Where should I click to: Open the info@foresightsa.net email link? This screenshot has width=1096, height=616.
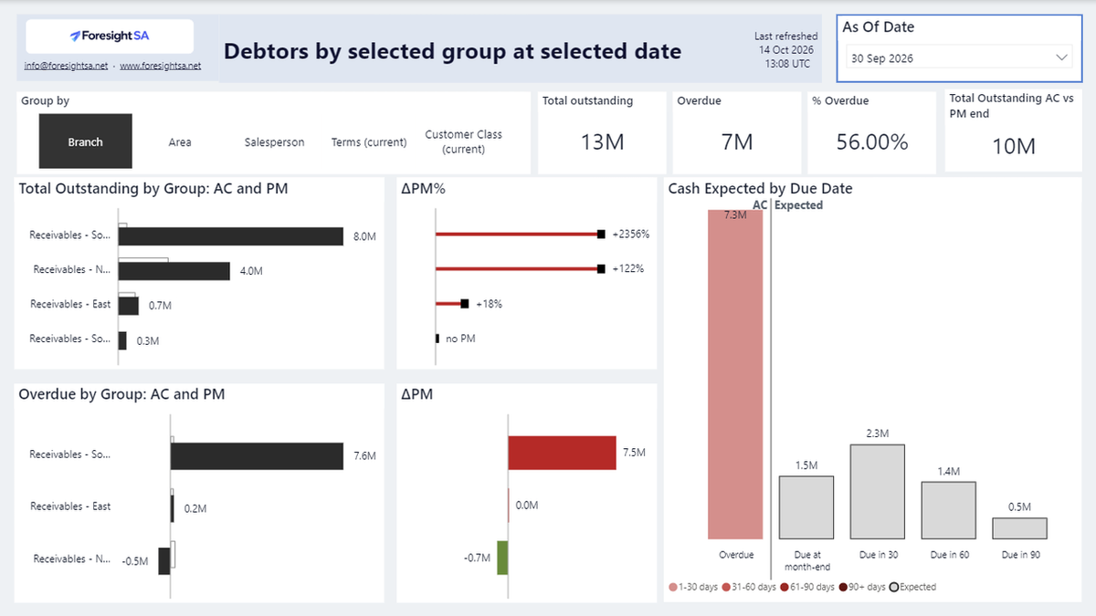point(66,67)
